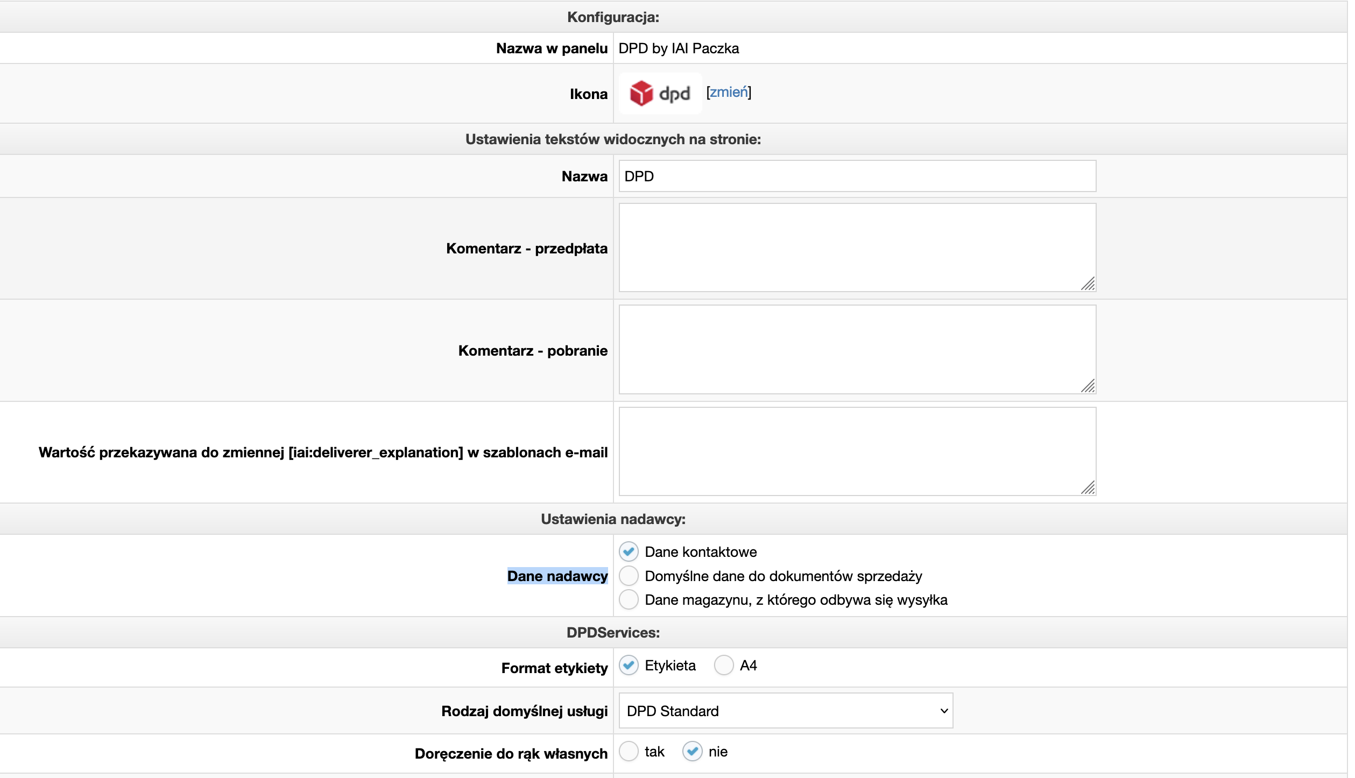Click into the Nazwa text field
The image size is (1355, 778).
pyautogui.click(x=857, y=176)
